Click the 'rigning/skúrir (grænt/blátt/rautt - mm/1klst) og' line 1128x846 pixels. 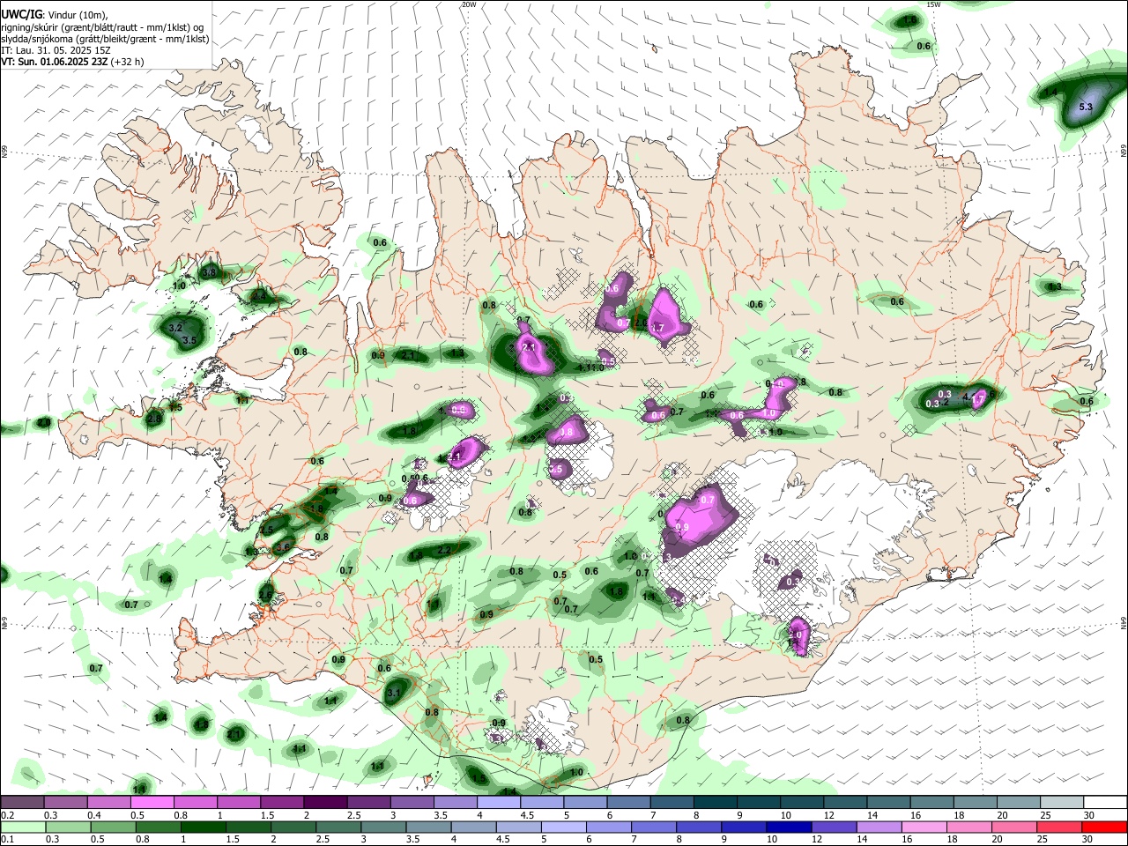(x=102, y=26)
